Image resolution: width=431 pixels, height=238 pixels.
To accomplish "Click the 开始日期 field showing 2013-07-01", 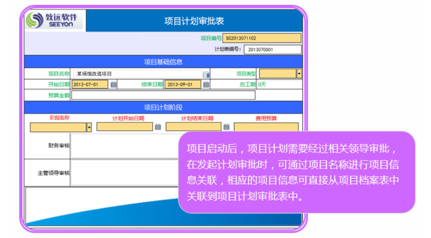I will 89,85.
